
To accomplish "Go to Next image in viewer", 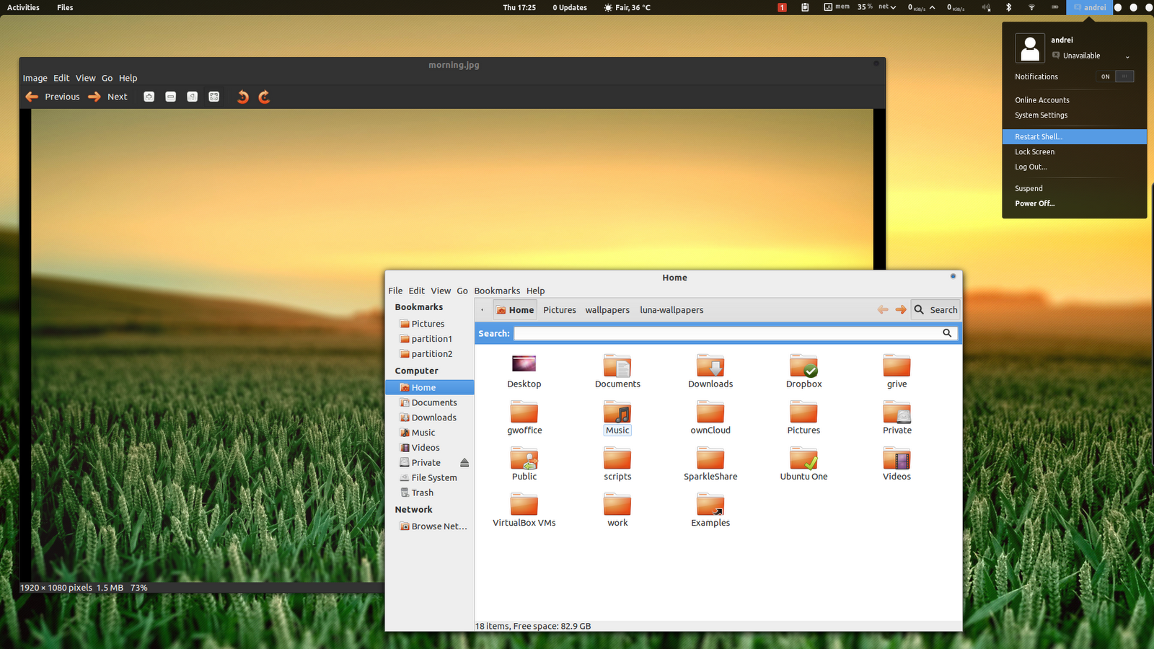I will click(107, 97).
